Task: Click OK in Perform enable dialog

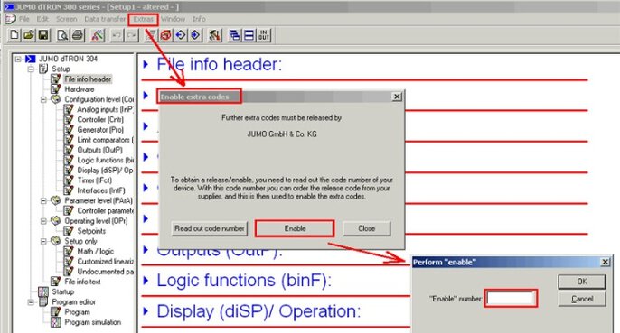Action: click(582, 282)
